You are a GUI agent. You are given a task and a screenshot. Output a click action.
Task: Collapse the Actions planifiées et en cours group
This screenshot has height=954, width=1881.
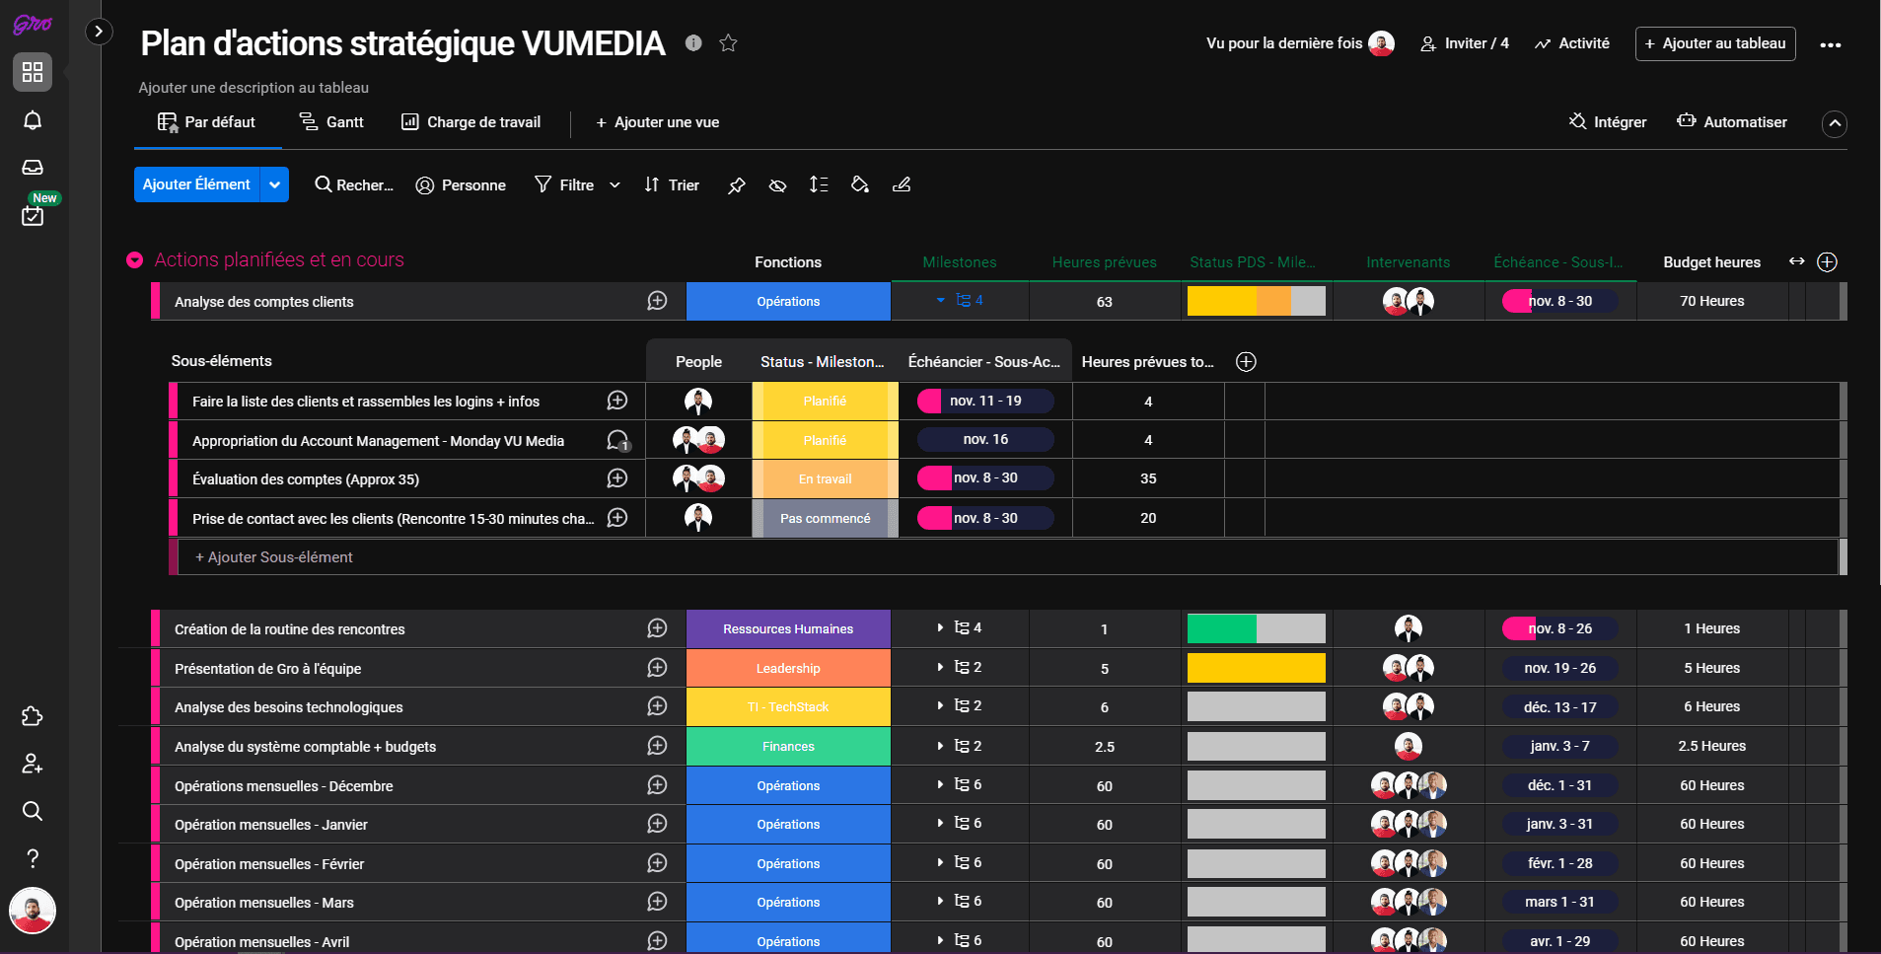point(135,260)
